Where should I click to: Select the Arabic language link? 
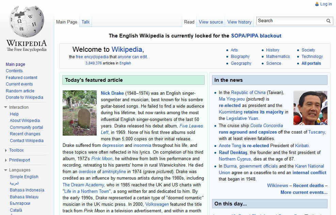pos(14,183)
